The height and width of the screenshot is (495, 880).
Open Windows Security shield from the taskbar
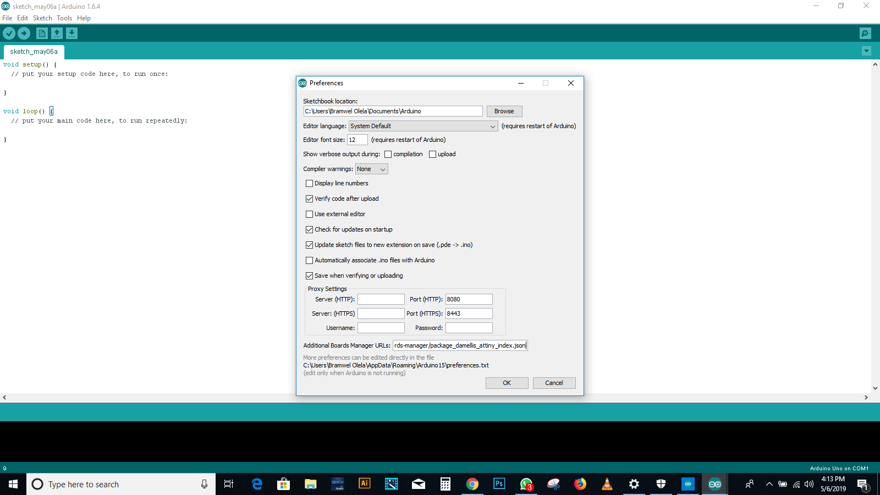(x=661, y=484)
